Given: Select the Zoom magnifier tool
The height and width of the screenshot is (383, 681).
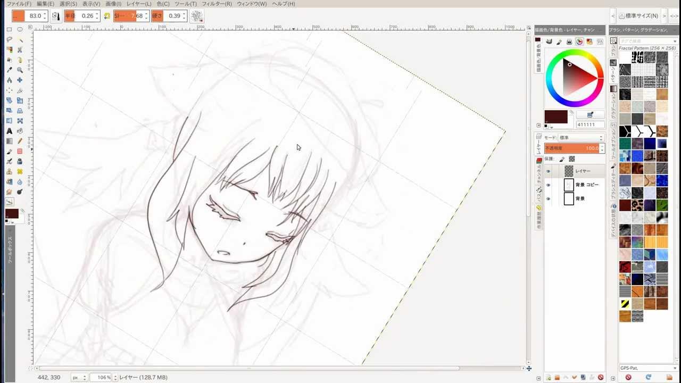Looking at the screenshot, I should 20,70.
